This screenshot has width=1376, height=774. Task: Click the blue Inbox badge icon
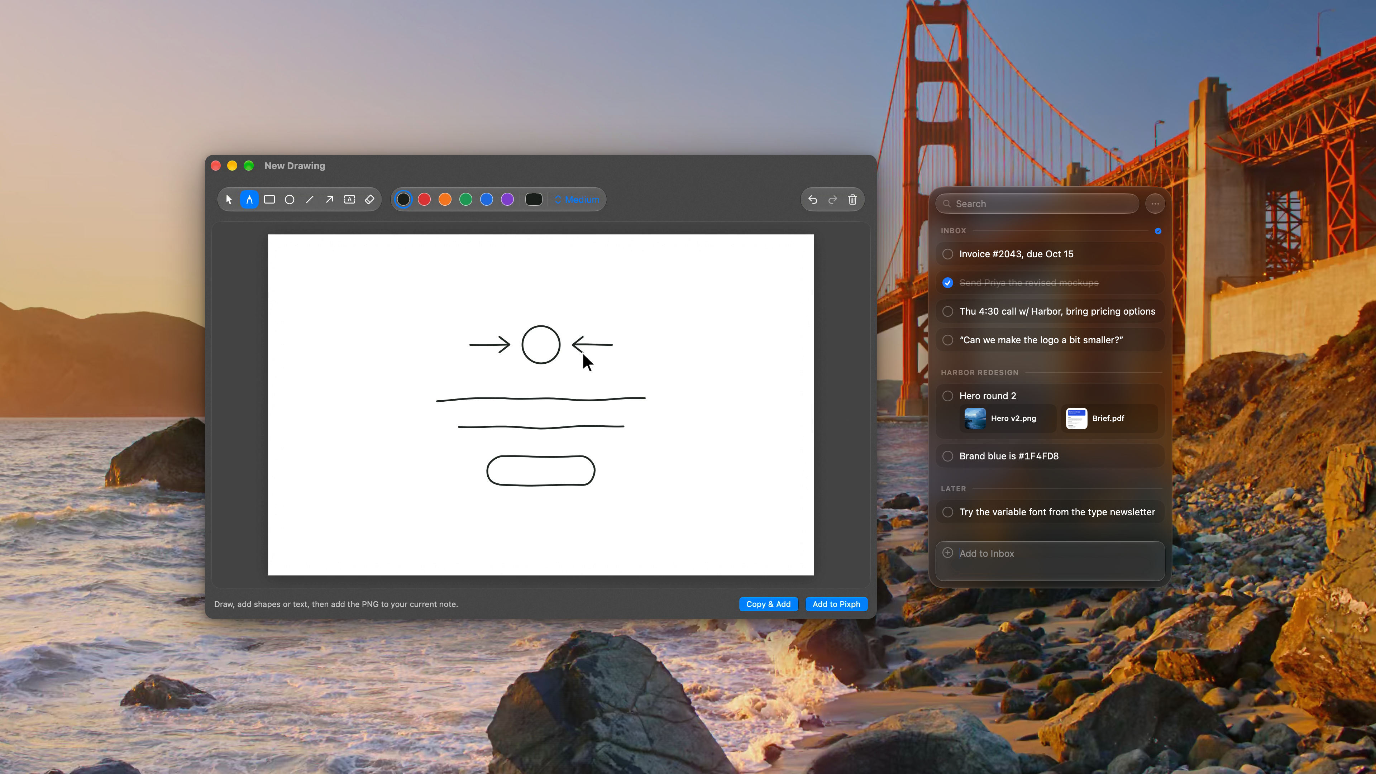point(1157,231)
